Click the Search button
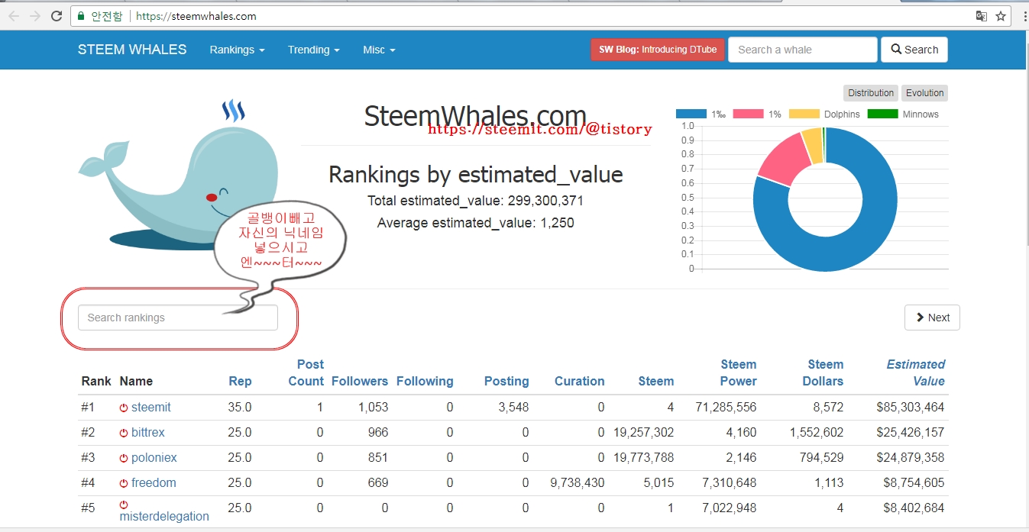 pos(914,50)
